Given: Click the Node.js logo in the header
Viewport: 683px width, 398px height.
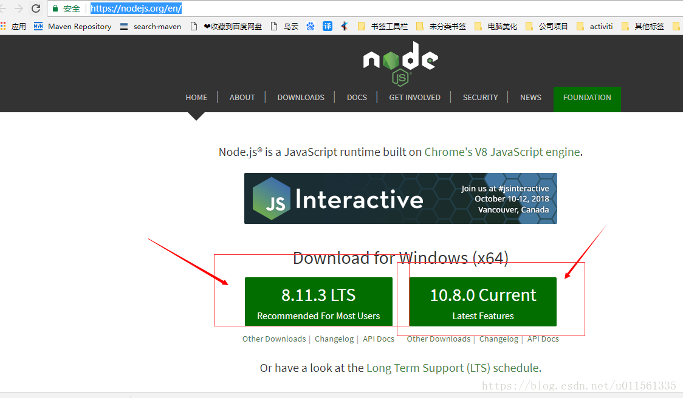Looking at the screenshot, I should [400, 64].
